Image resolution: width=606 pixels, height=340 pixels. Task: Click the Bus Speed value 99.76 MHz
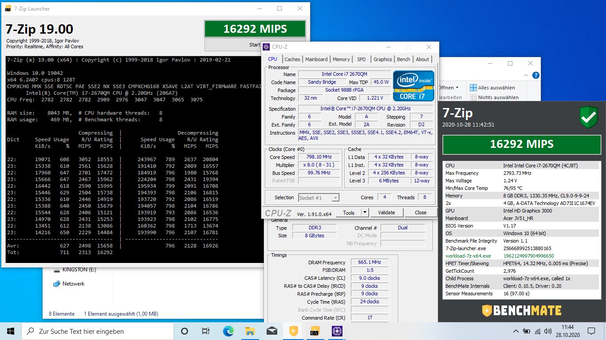point(319,173)
